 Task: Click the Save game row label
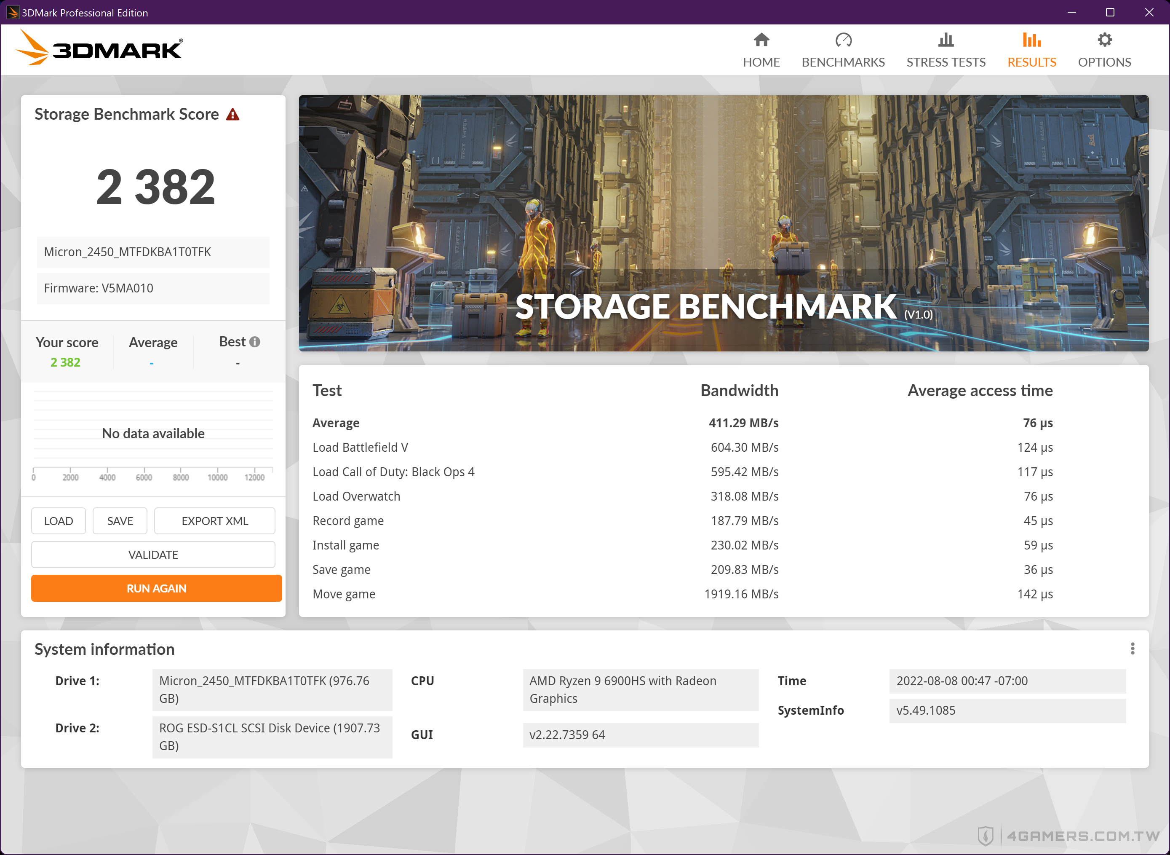click(342, 569)
